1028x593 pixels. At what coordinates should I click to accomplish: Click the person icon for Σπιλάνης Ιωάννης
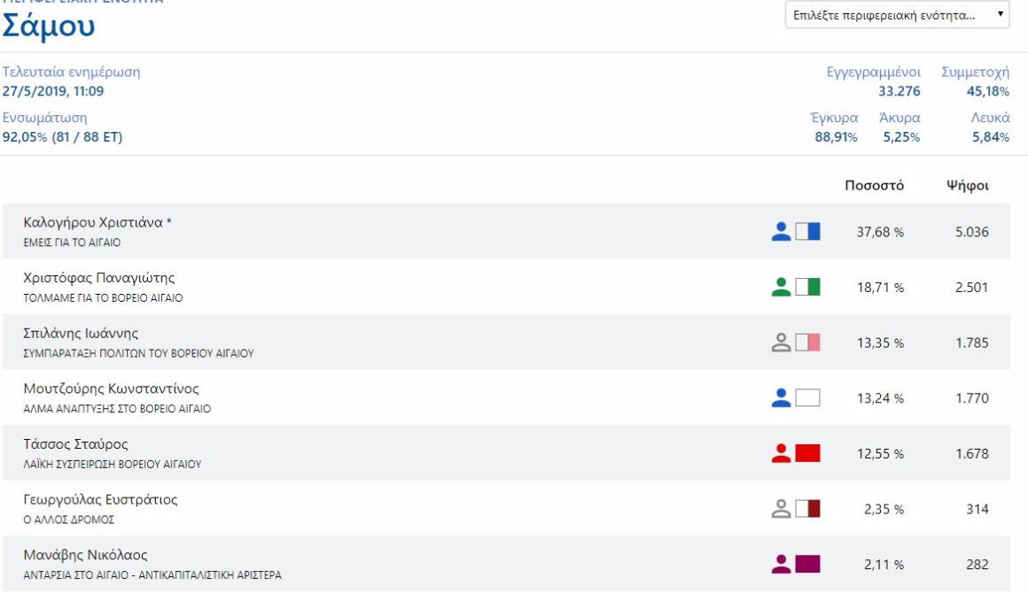pos(781,343)
